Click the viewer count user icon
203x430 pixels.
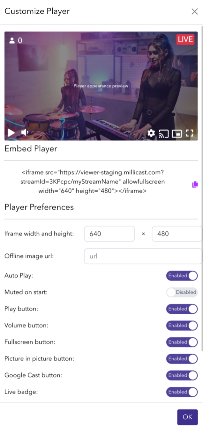coord(12,41)
